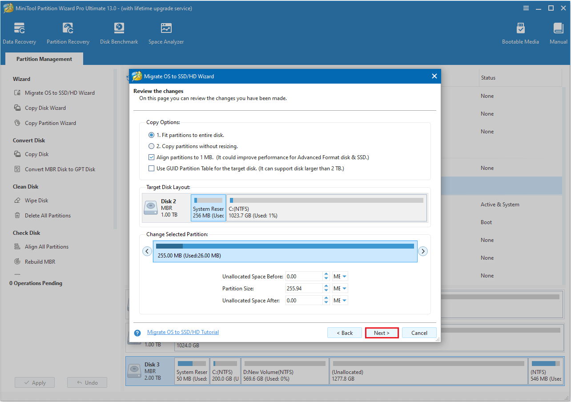Viewport: 571px width, 402px height.
Task: Open the Manual
Action: point(558,32)
